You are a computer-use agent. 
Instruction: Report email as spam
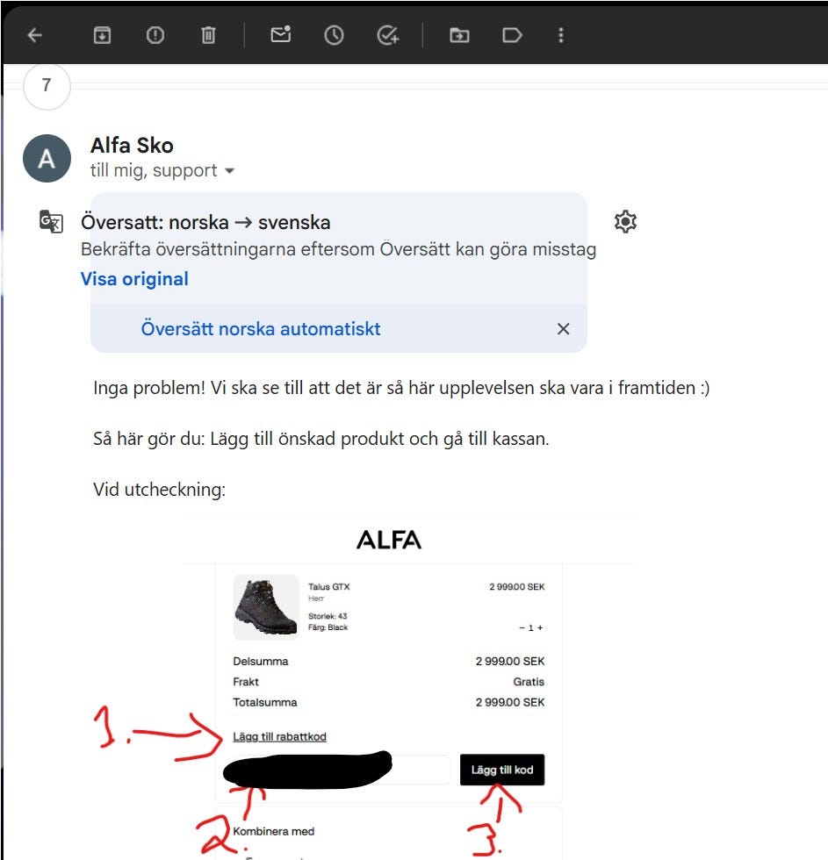pyautogui.click(x=155, y=36)
